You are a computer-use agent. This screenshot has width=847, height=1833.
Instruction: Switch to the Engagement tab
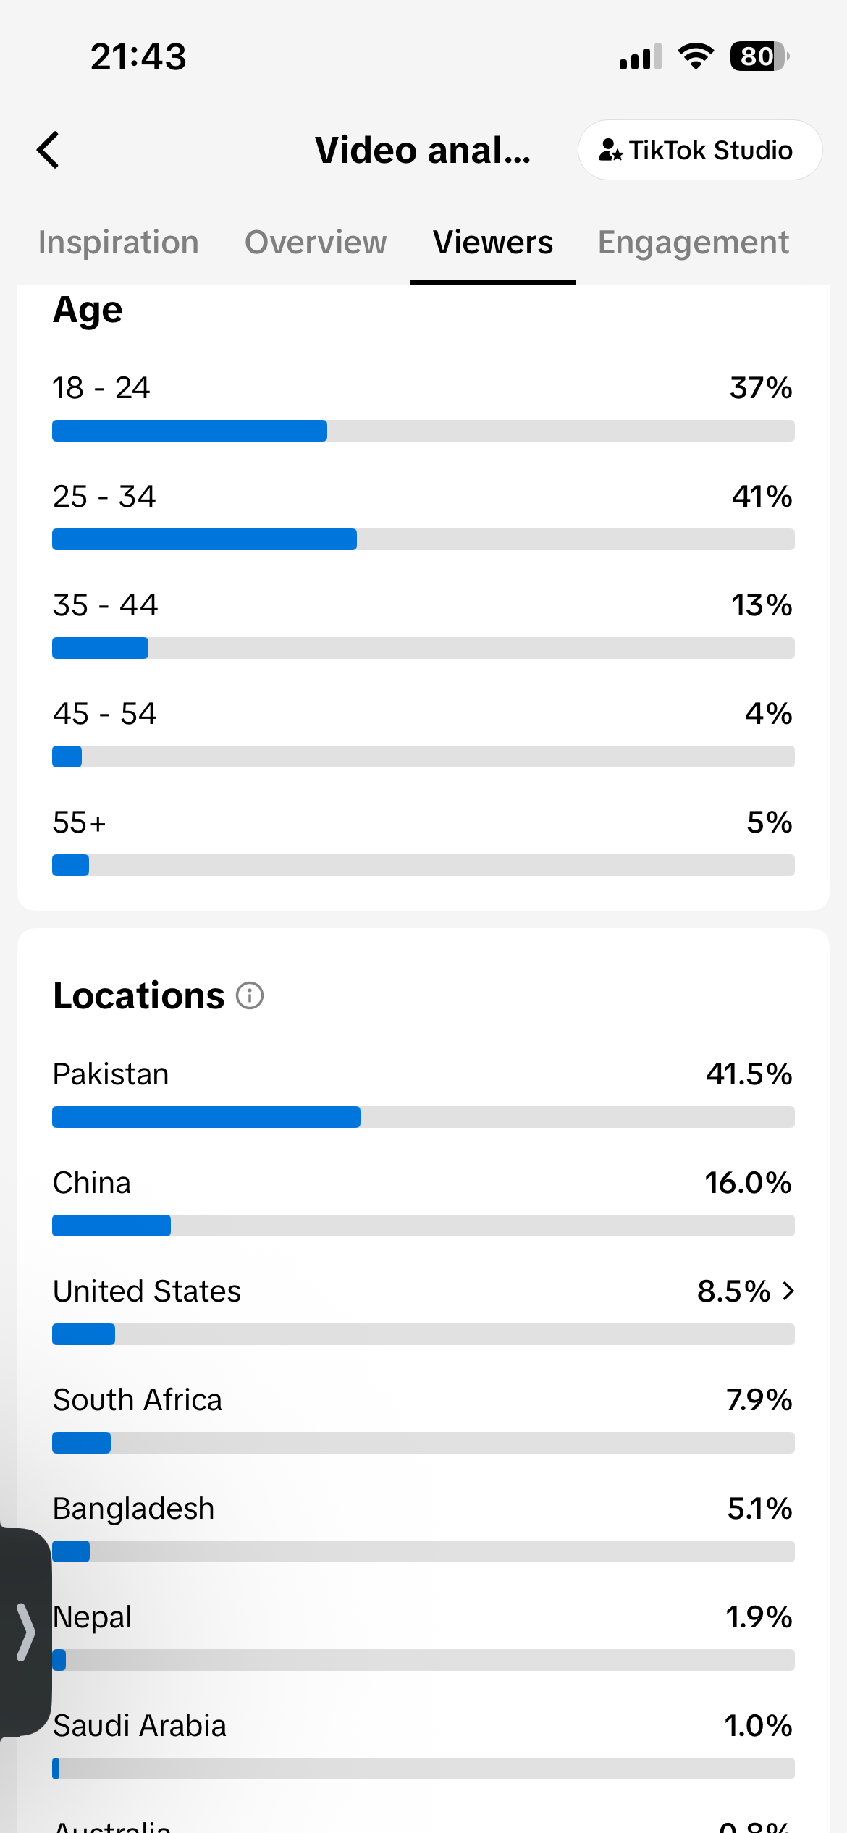pyautogui.click(x=693, y=242)
